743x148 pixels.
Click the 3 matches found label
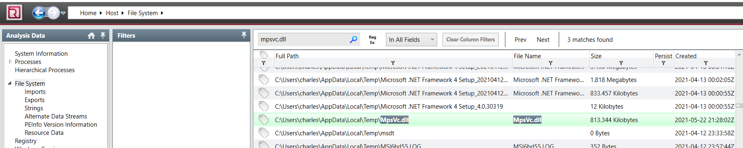pyautogui.click(x=590, y=40)
